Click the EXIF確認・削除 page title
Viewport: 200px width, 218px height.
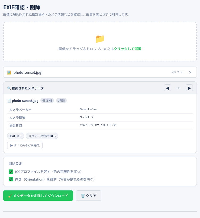(22, 7)
